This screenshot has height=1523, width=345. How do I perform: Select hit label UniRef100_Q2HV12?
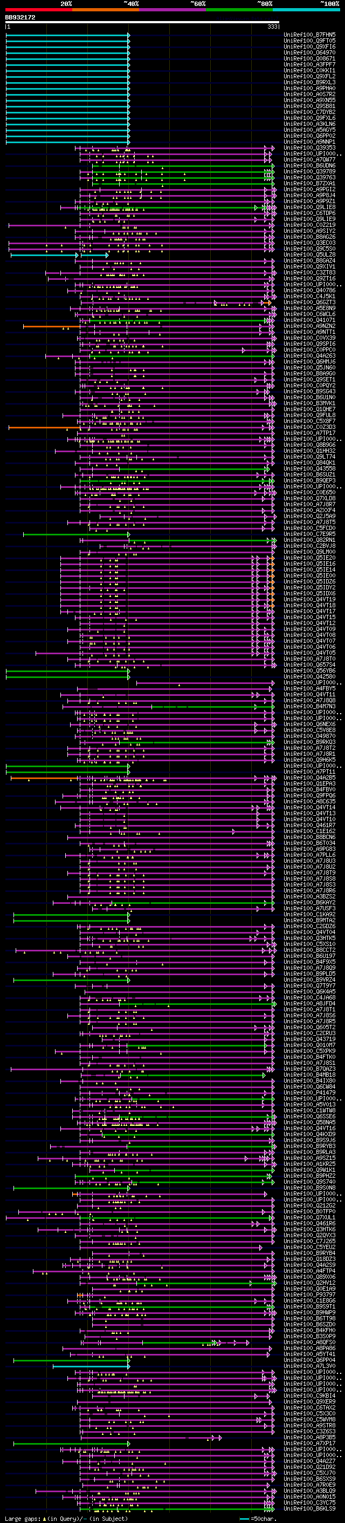coord(309,1283)
